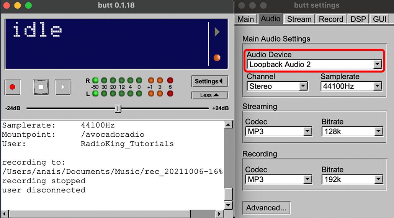Click the orange status indicator in display
This screenshot has height=218, width=394.
coord(217,58)
